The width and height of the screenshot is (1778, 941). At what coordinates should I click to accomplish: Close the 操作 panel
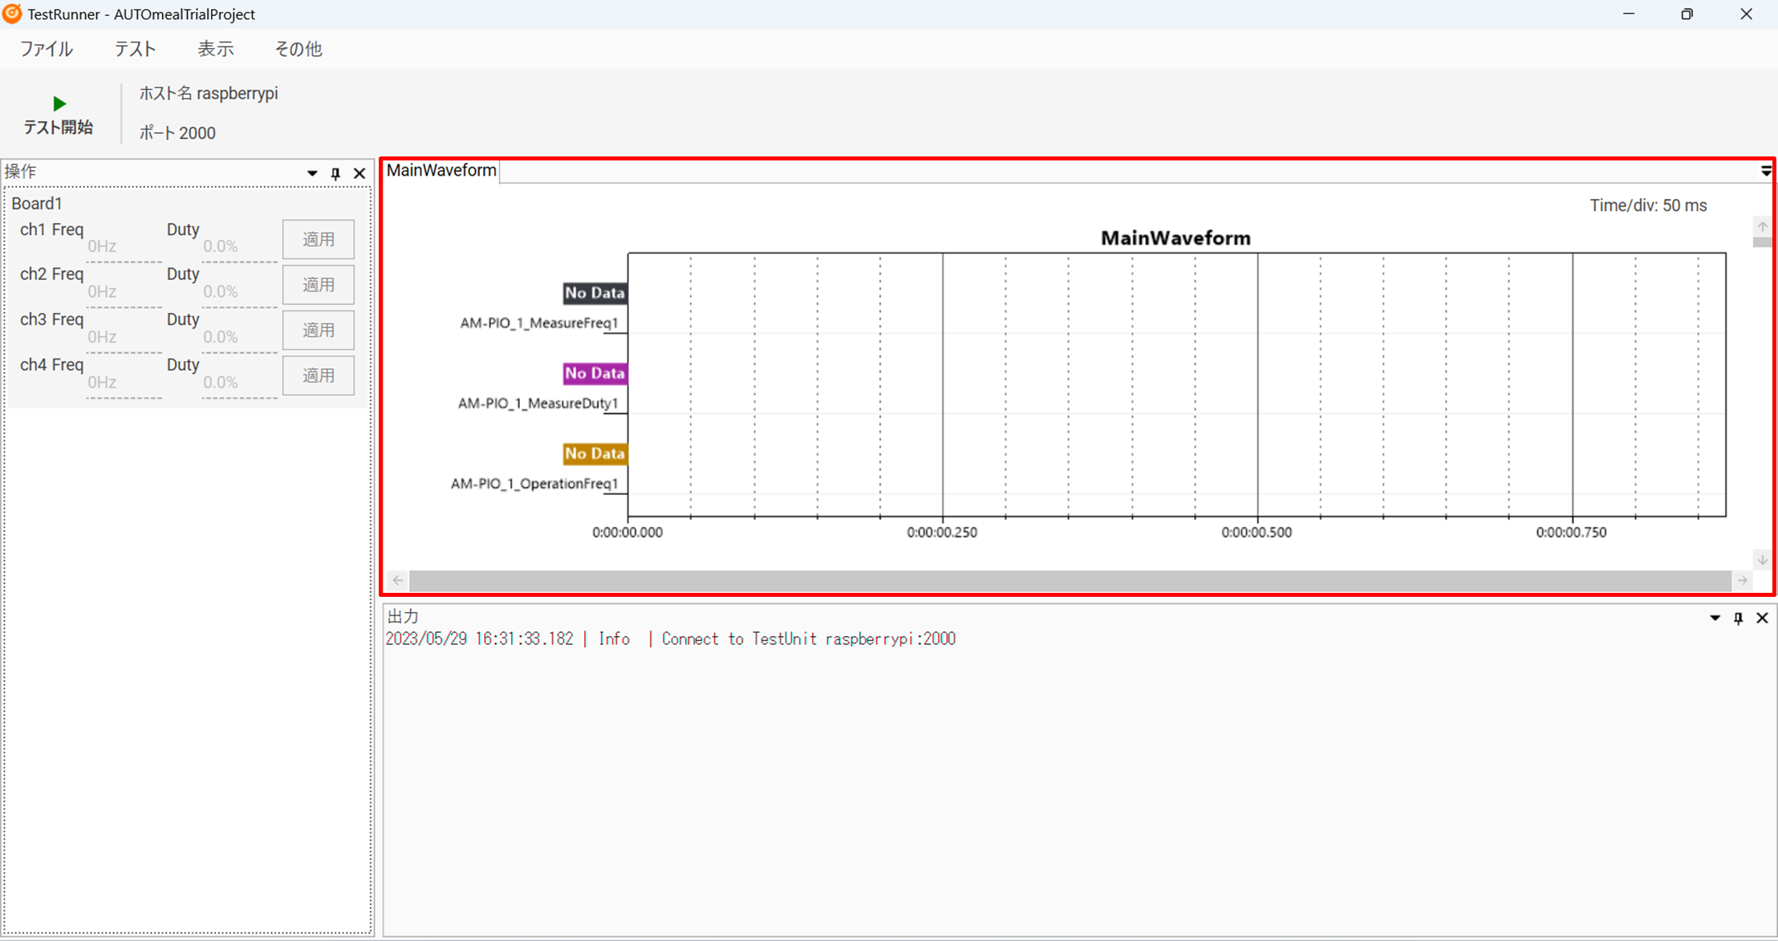pyautogui.click(x=359, y=173)
